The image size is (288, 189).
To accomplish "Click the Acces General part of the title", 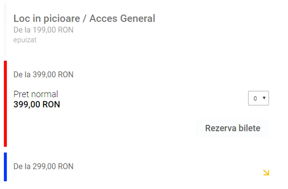I will click(x=122, y=19).
